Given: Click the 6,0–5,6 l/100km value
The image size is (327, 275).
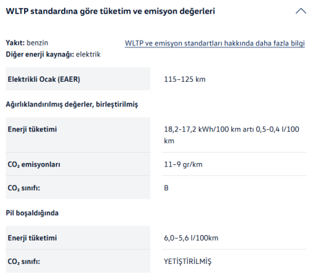Looking at the screenshot, I should pos(191,238).
